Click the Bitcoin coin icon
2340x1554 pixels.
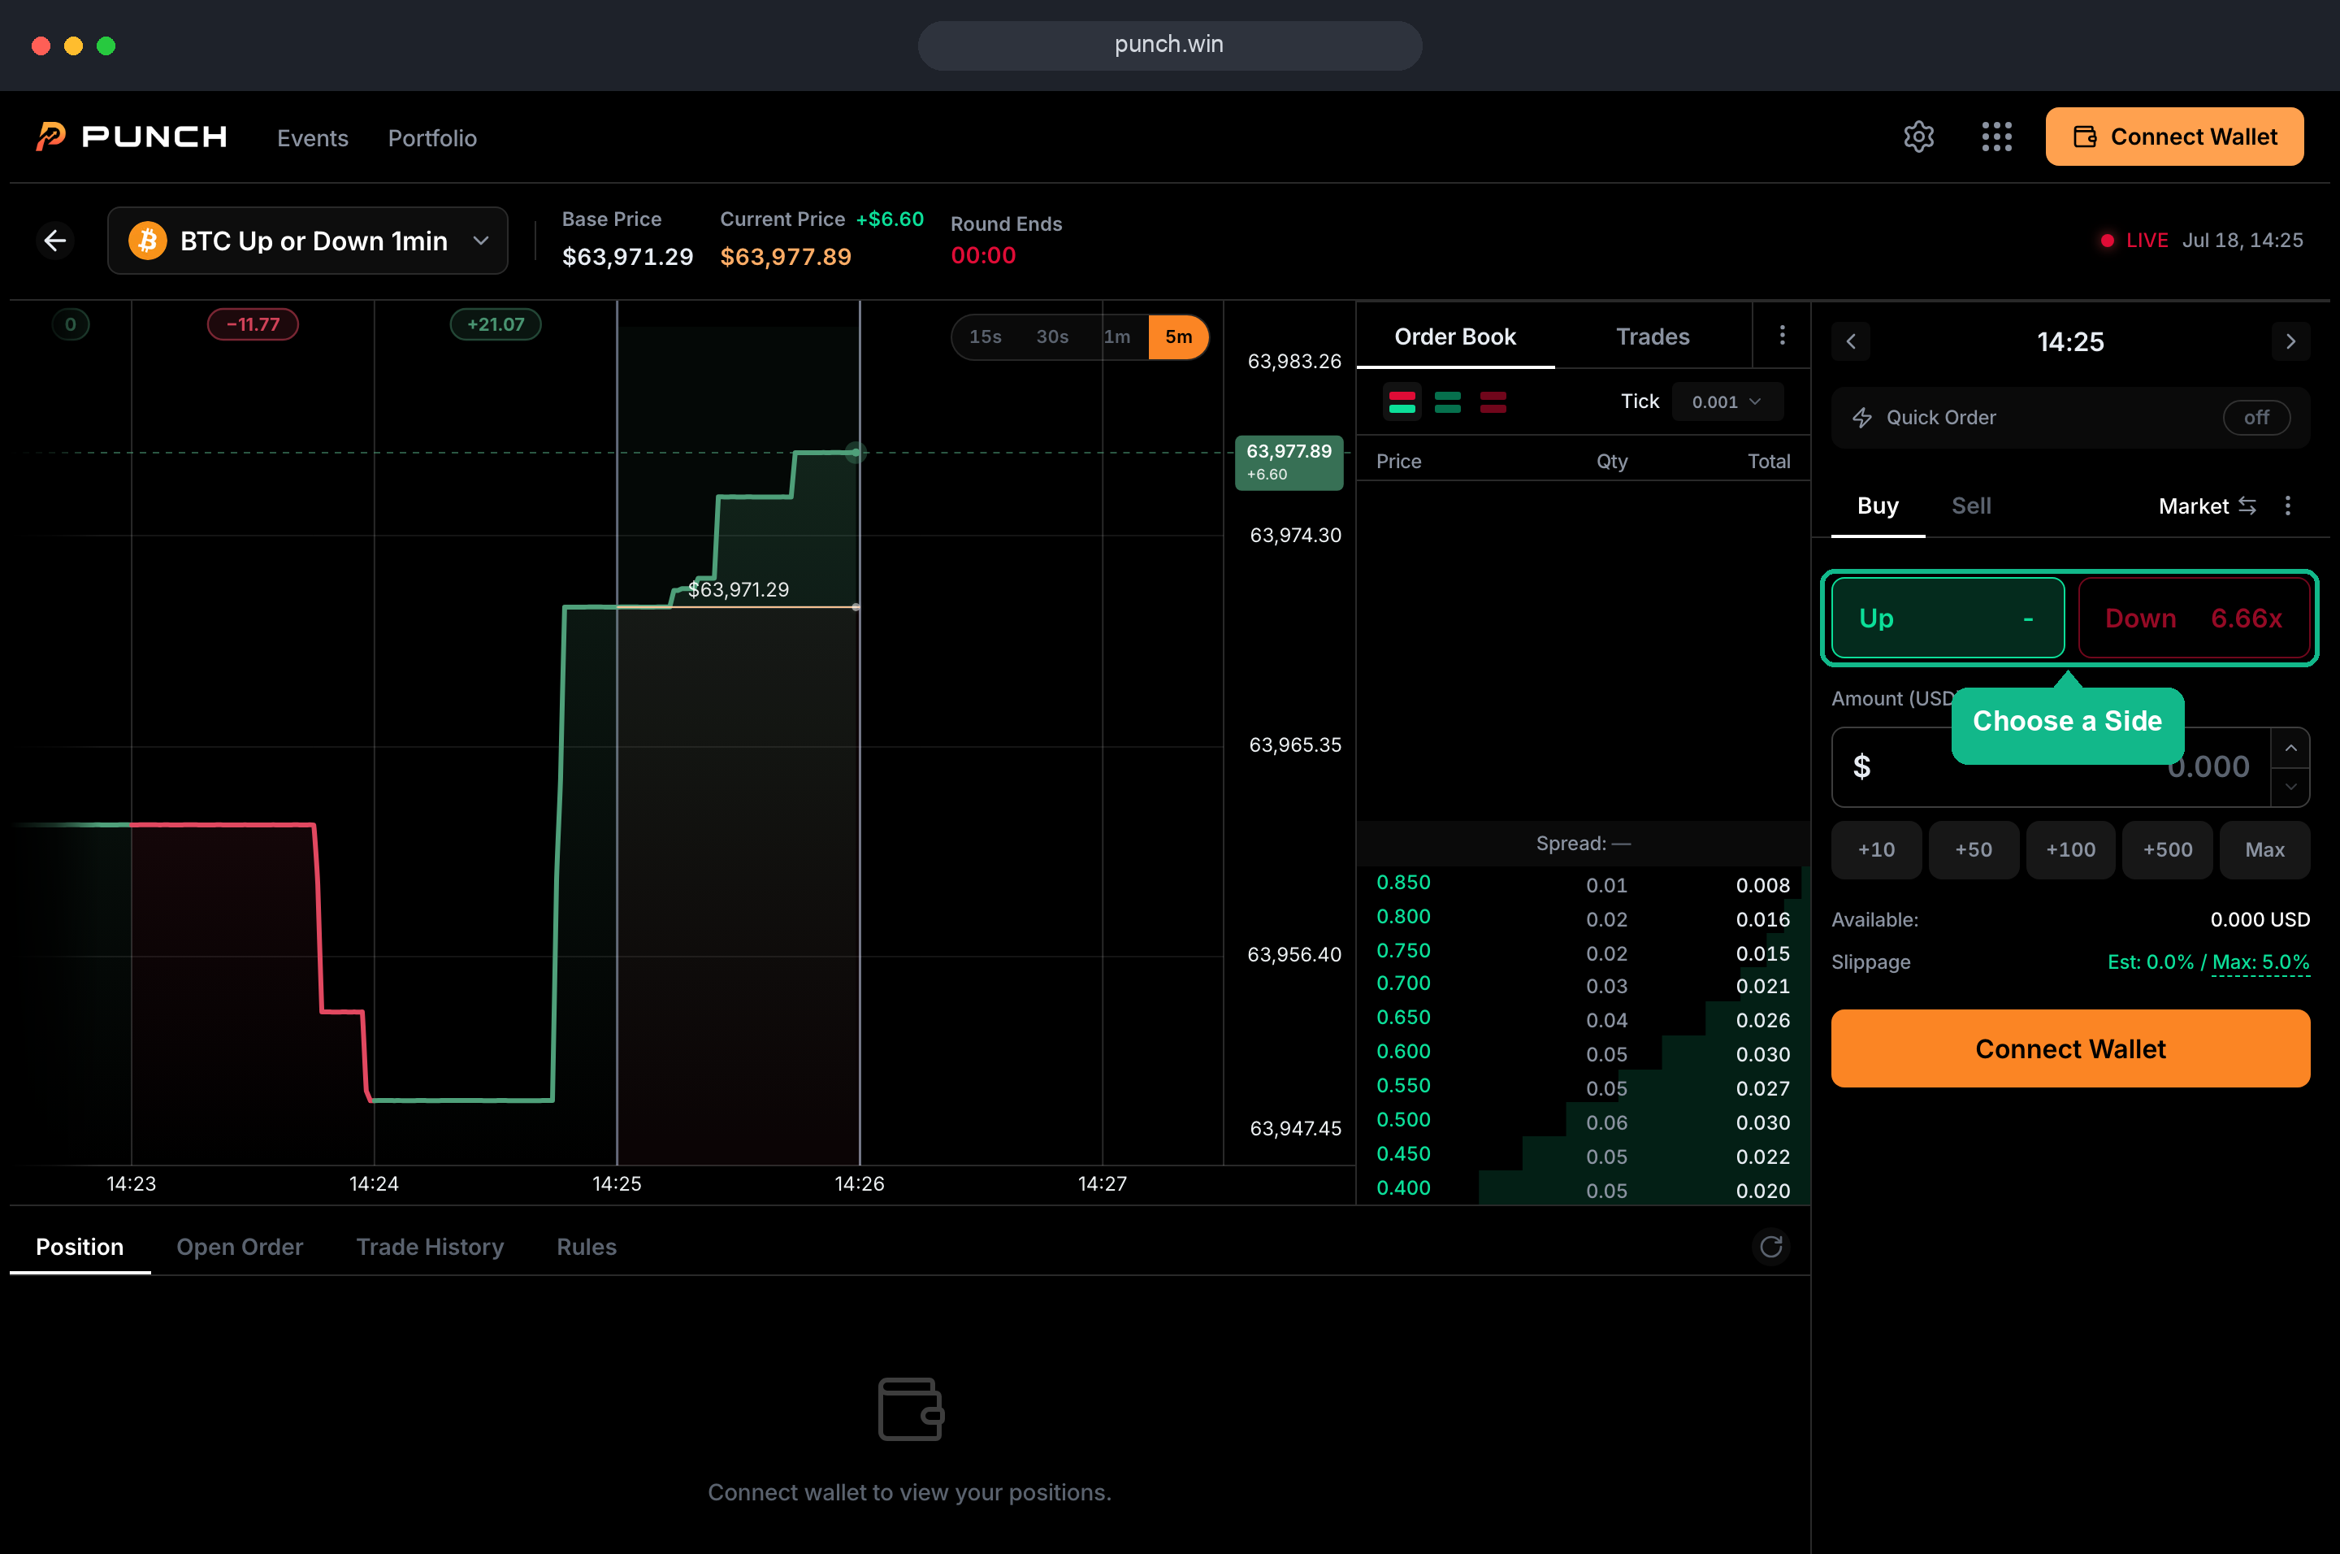click(146, 240)
